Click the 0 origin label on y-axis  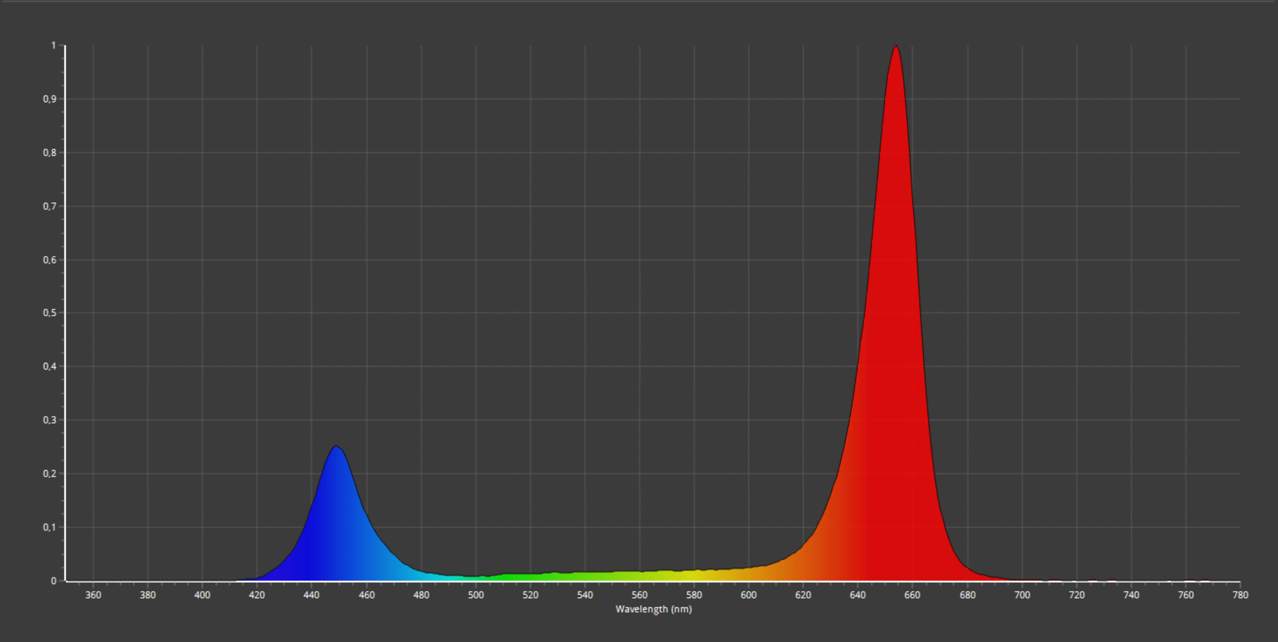coord(53,581)
